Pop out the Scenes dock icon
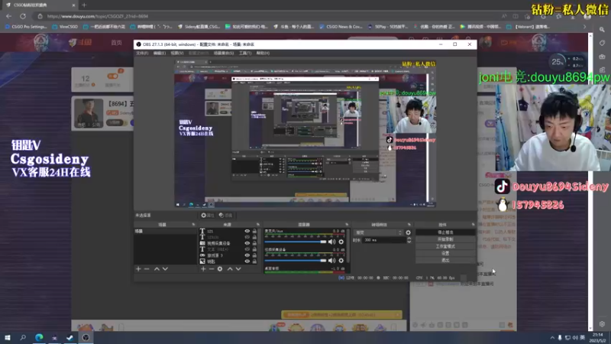Viewport: 611px width, 344px height. [194, 225]
